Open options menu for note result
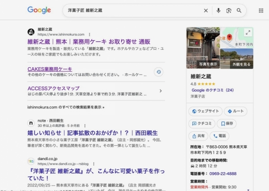The width and height of the screenshot is (269, 191). click(85, 126)
